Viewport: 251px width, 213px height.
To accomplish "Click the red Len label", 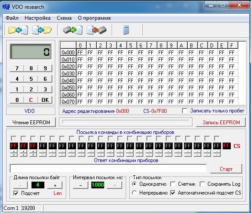I will pos(58,193).
